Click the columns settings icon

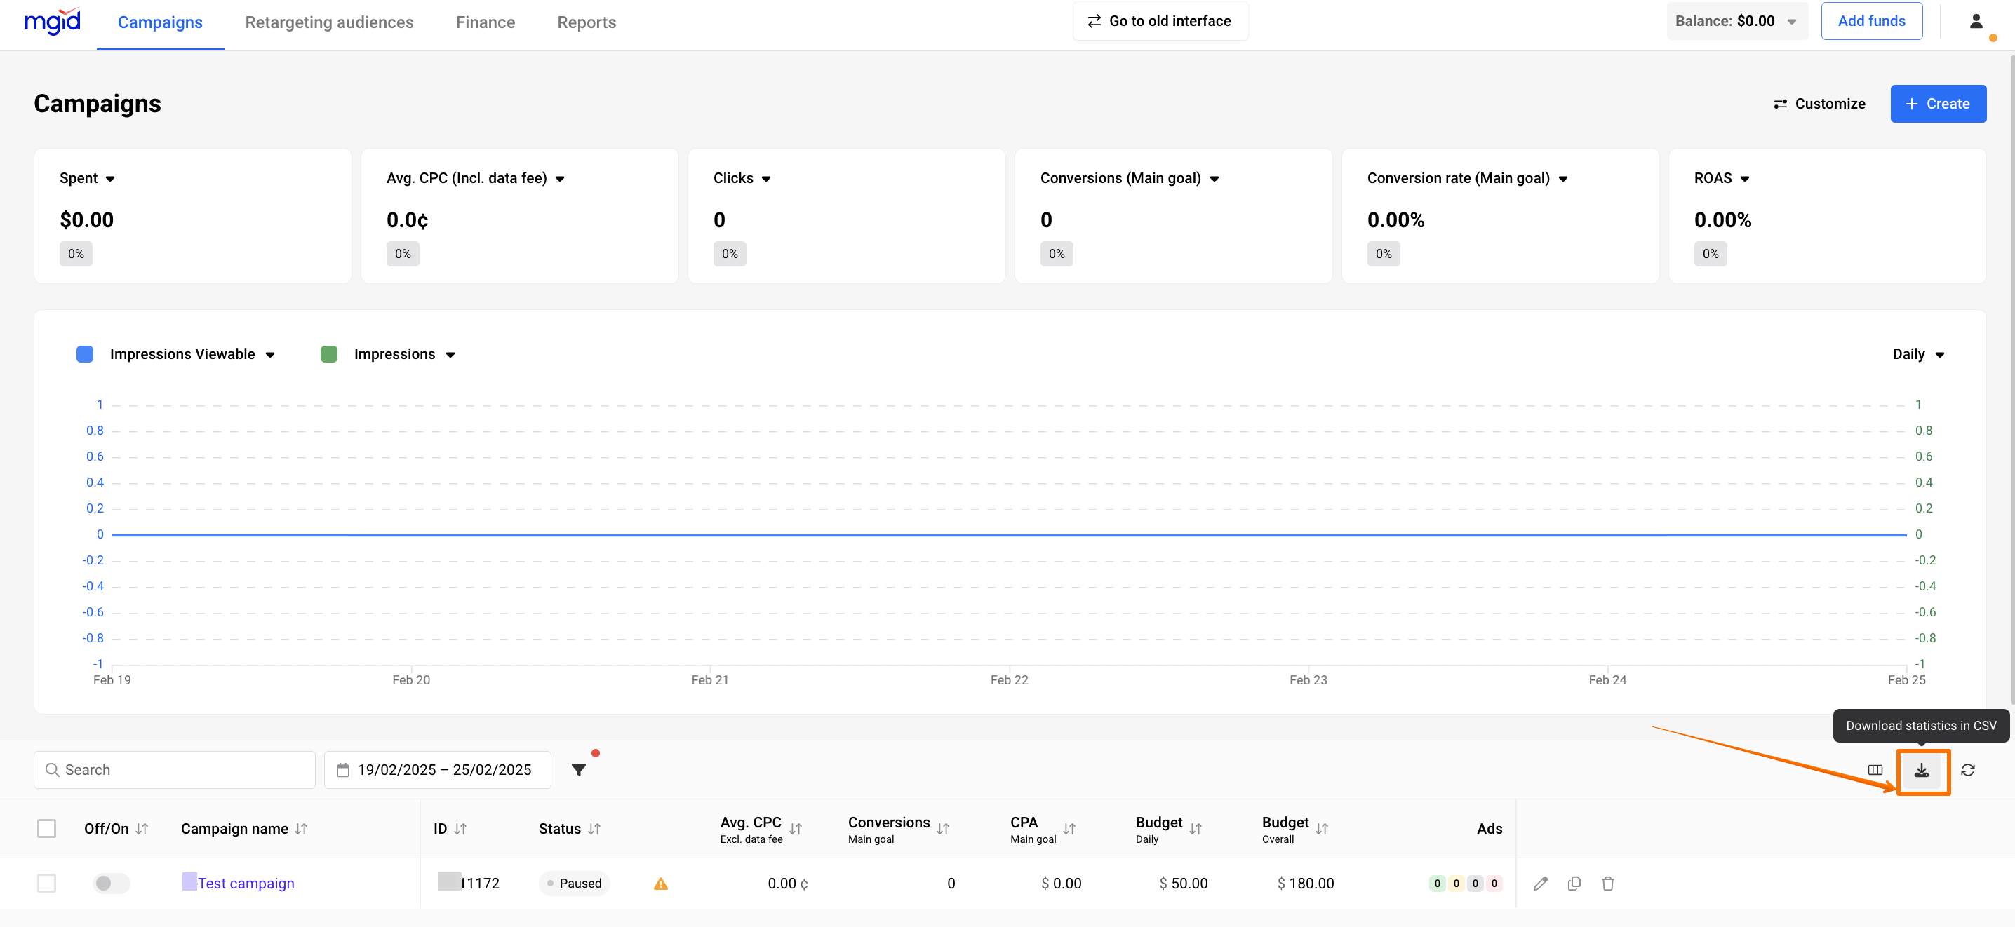click(1874, 771)
